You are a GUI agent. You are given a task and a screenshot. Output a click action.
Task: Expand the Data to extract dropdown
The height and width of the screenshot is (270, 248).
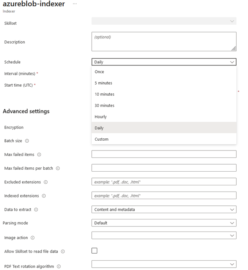point(164,210)
